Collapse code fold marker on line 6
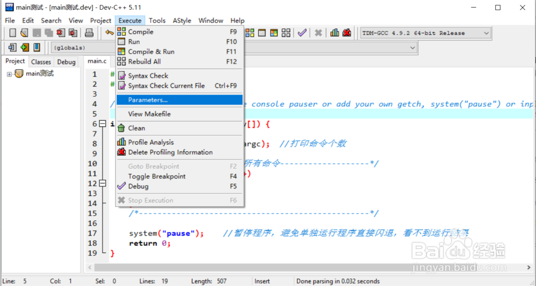 [x=102, y=124]
